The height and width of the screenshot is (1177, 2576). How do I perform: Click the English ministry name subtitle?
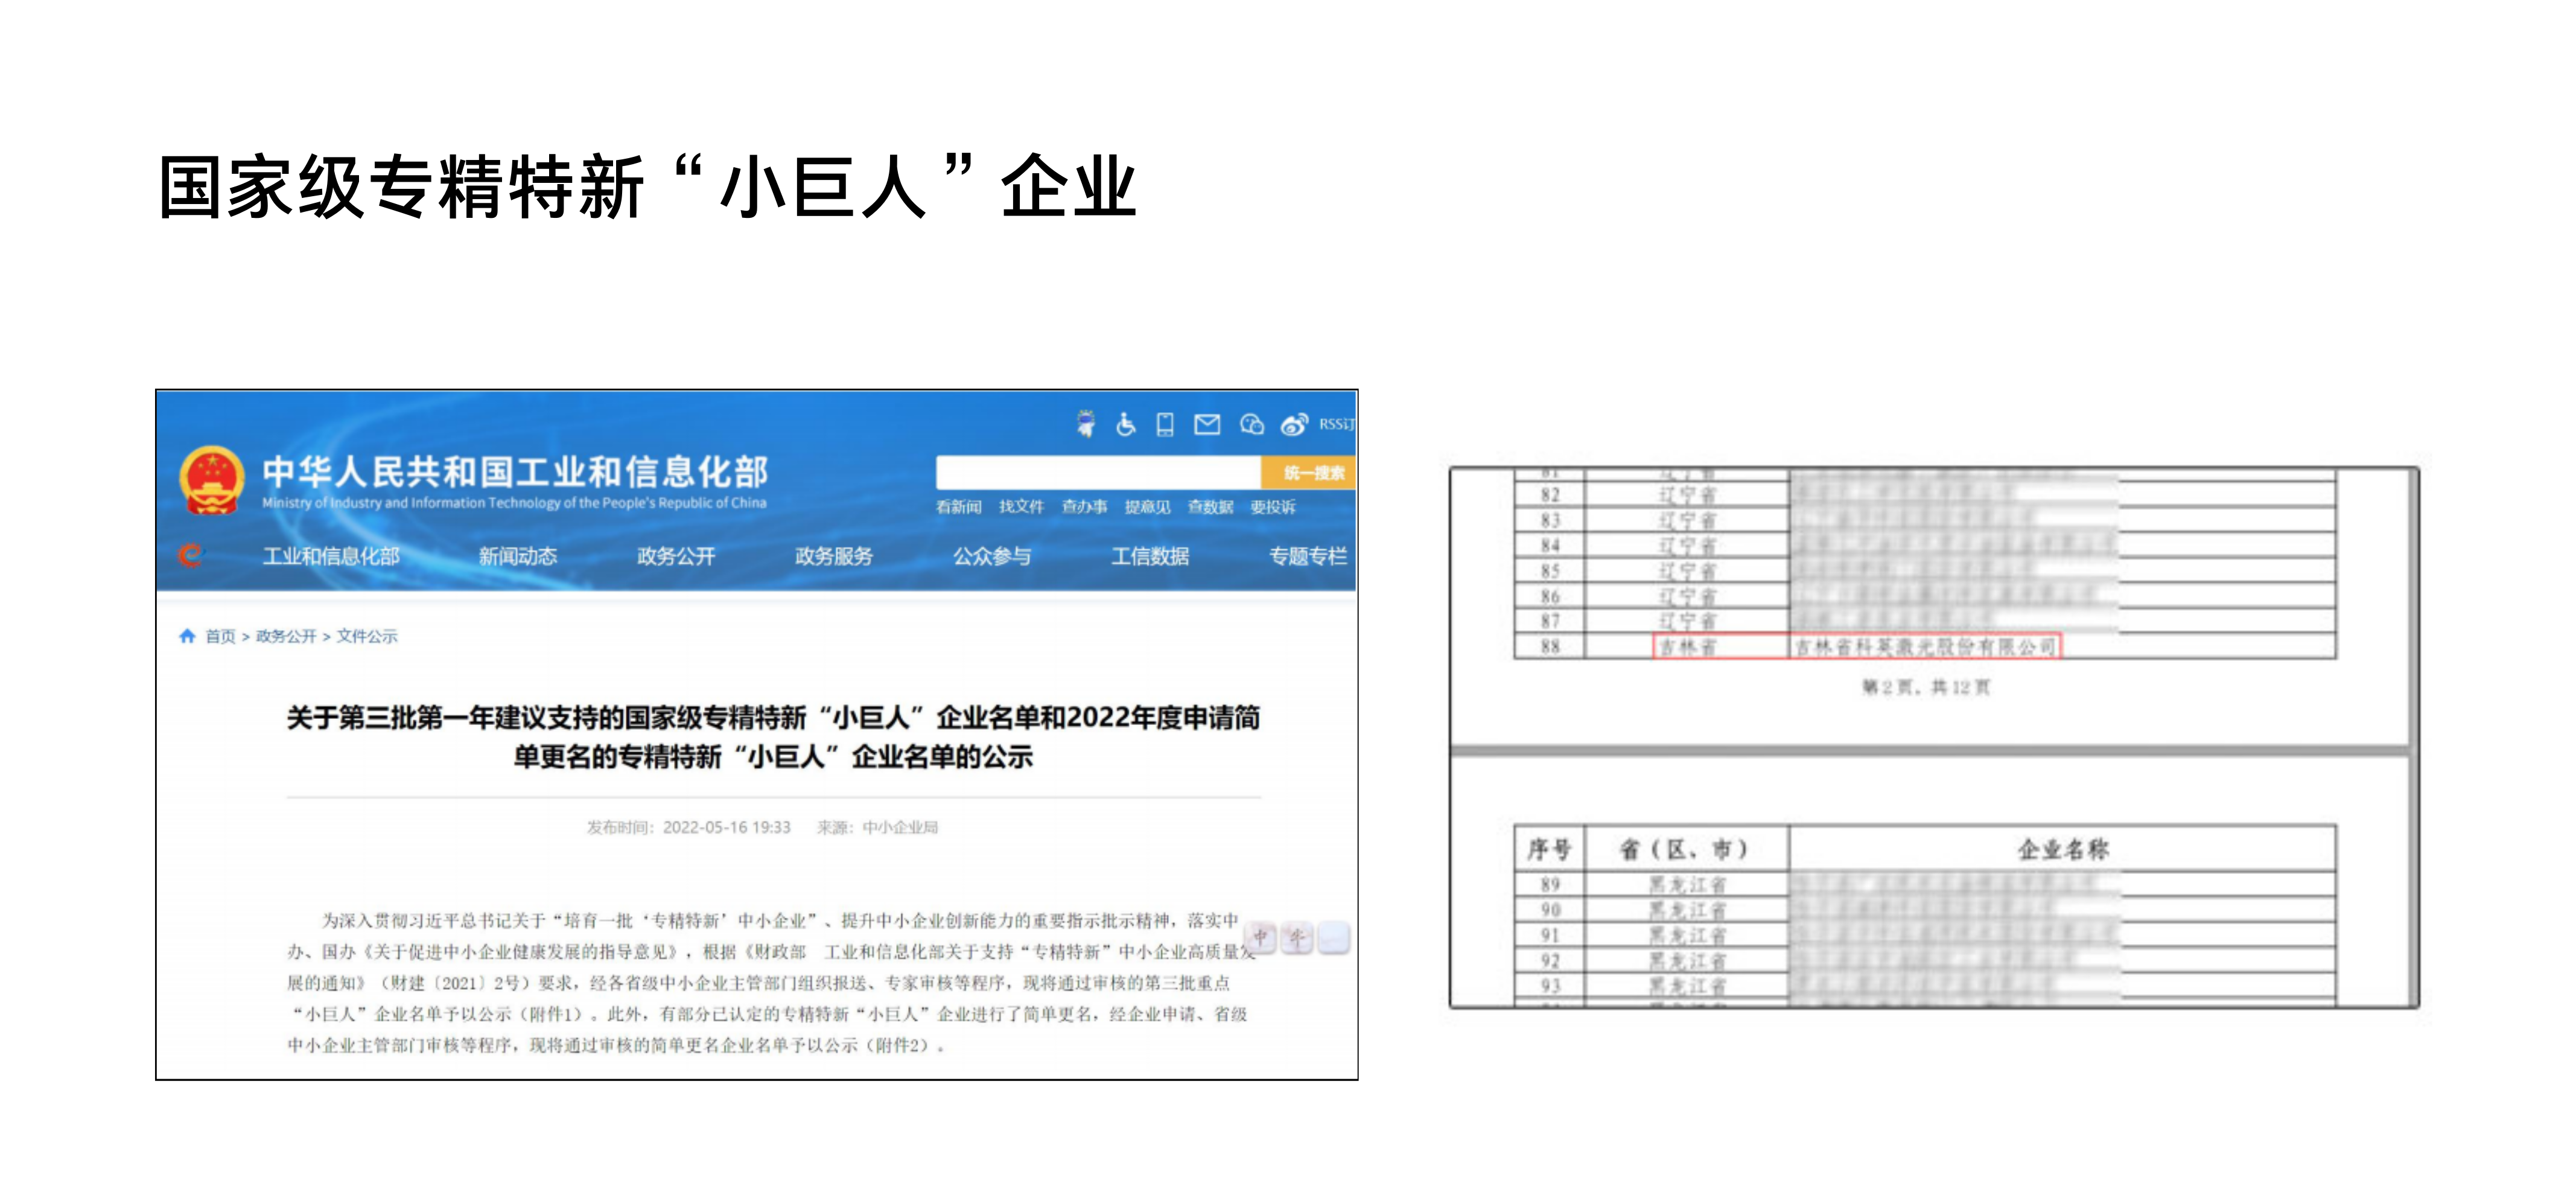[x=514, y=503]
